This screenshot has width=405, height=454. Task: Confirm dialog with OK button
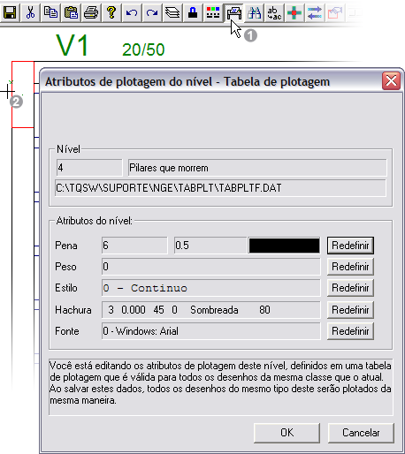[x=287, y=433]
